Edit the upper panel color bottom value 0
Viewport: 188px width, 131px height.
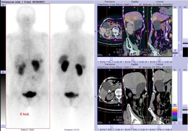point(175,55)
